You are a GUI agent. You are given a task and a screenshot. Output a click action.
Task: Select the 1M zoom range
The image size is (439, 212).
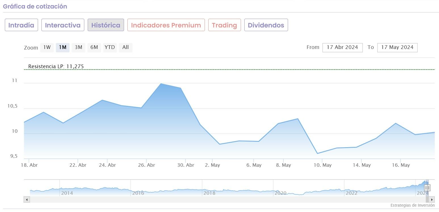point(62,48)
